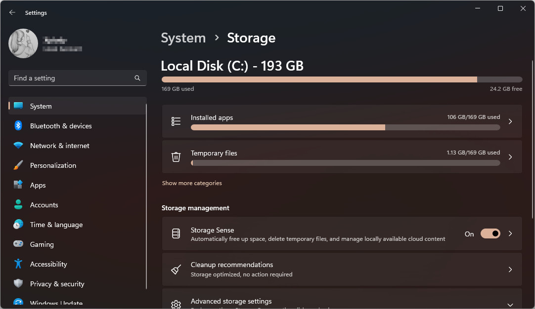Click the Accessibility figure icon
535x309 pixels.
(x=18, y=264)
